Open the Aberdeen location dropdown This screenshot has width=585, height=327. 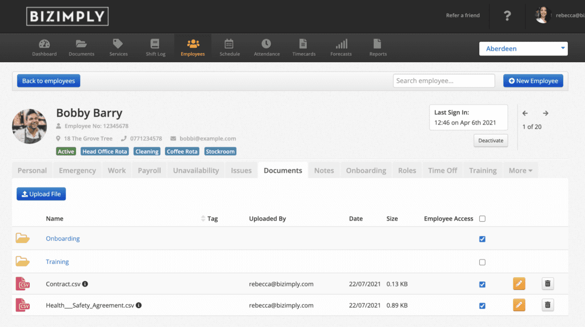pos(523,49)
